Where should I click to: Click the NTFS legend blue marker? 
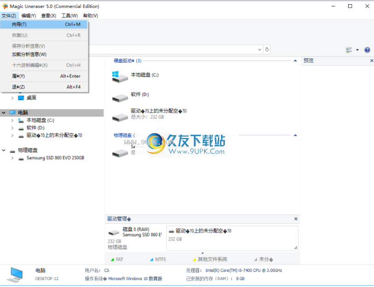point(152,259)
